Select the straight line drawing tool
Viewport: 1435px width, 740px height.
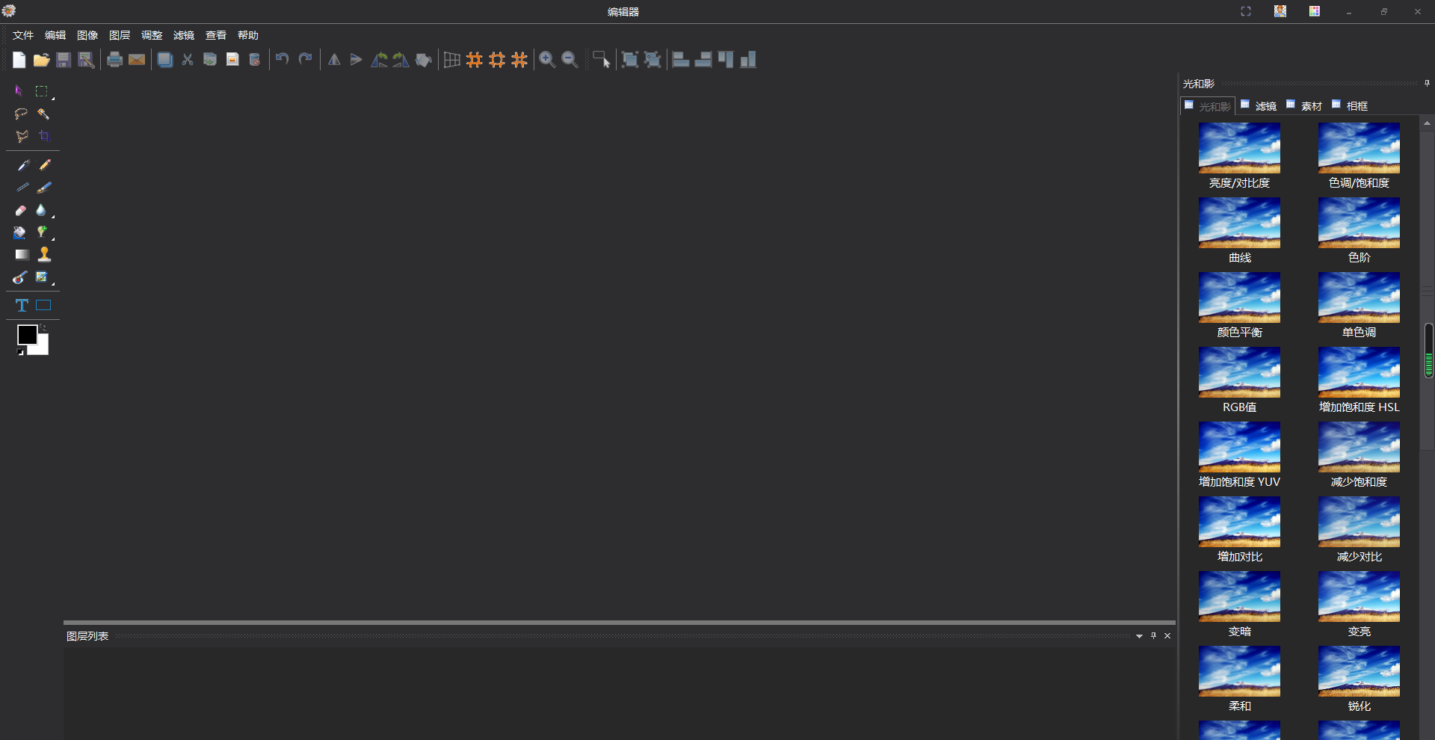[23, 187]
